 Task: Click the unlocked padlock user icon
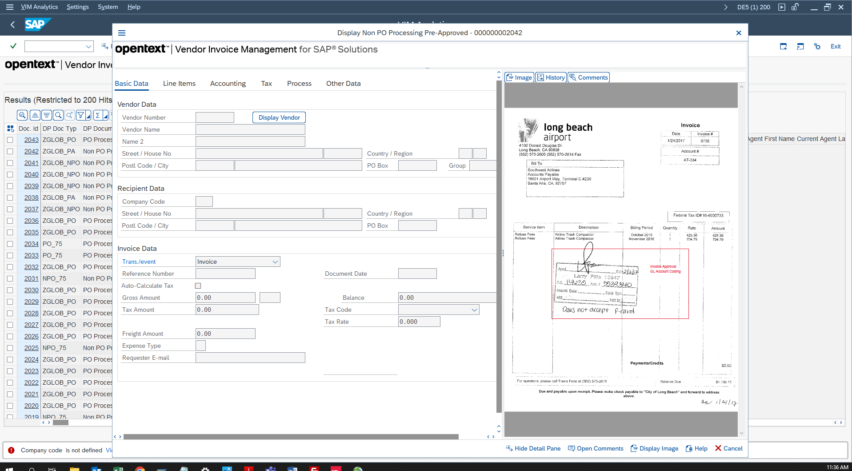pos(795,7)
